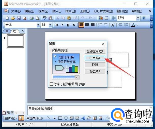This screenshot has width=155, height=129.
Task: Click the 全部应用(T) button
Action: point(95,51)
